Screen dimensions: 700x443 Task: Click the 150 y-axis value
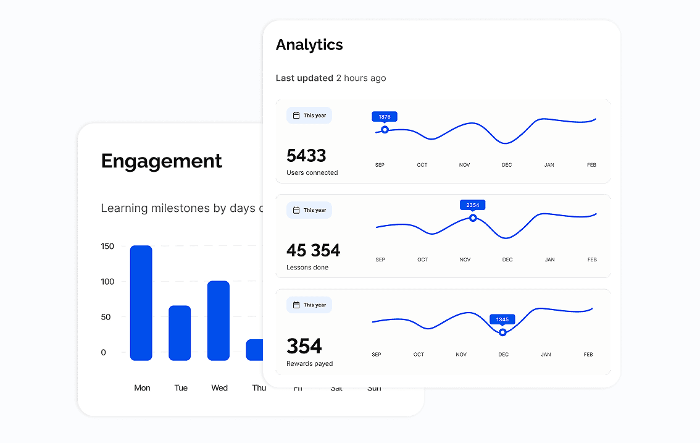coord(107,247)
